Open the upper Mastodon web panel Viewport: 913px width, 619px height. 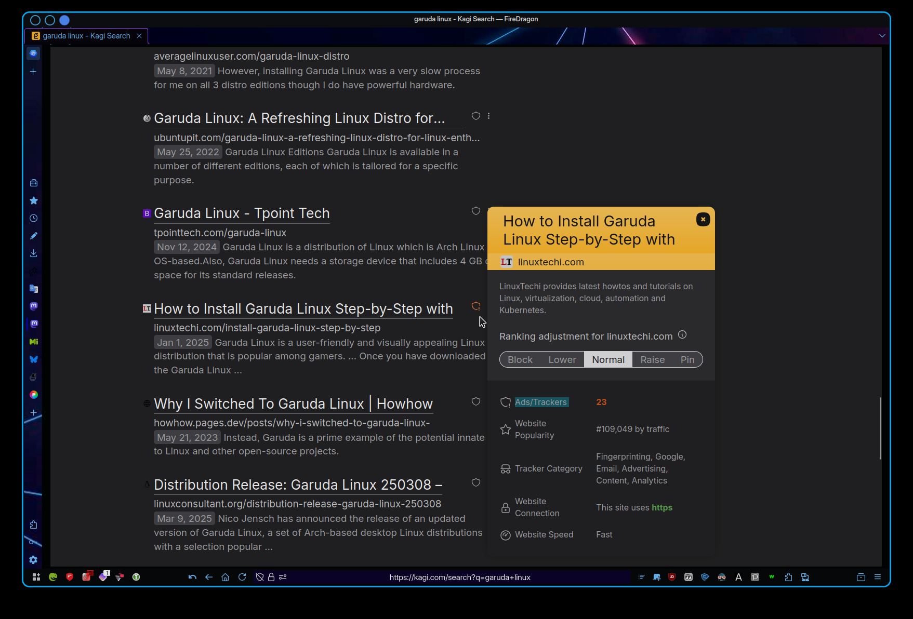pos(34,306)
